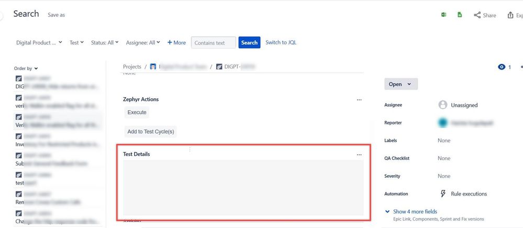Viewport: 523px width, 228px height.
Task: Edit the Severity None value
Action: click(x=444, y=176)
